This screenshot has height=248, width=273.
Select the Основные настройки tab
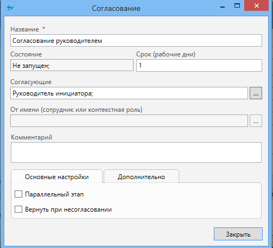(x=56, y=176)
